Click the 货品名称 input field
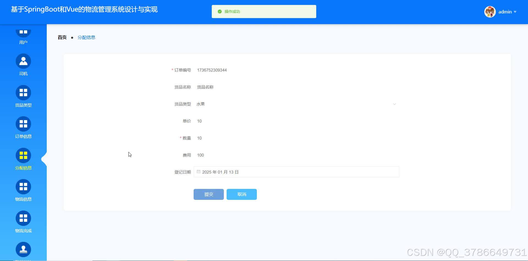528x261 pixels. coord(296,87)
